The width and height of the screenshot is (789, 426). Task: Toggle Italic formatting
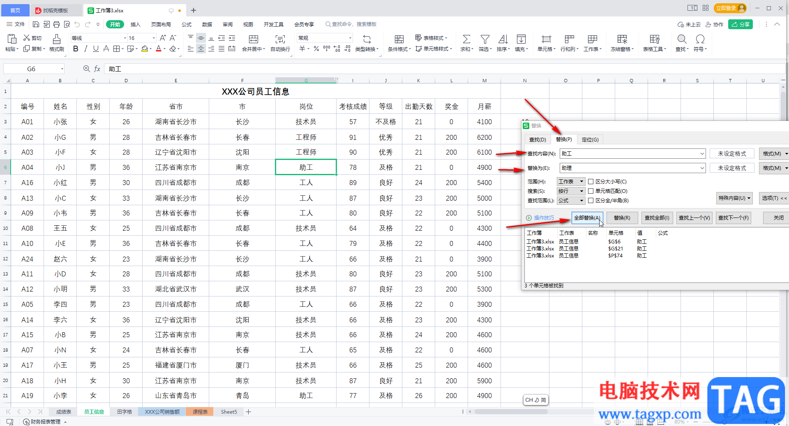pos(85,49)
